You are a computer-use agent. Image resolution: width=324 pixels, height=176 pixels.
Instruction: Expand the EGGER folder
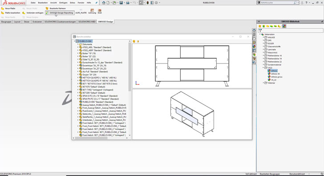263,44
